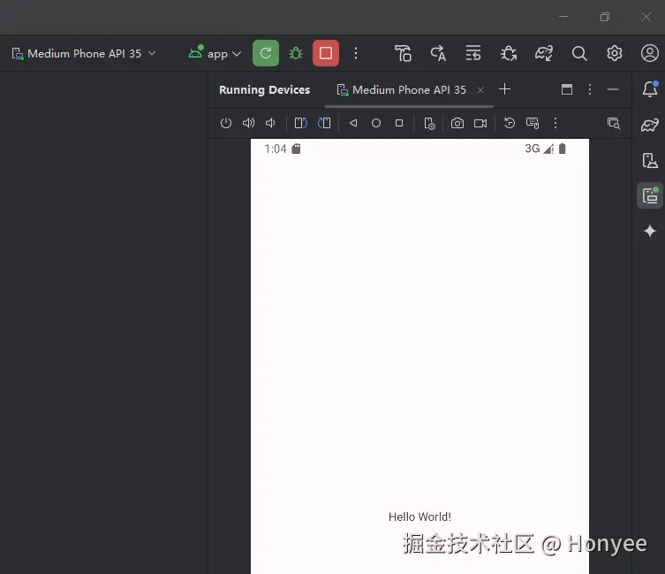Viewport: 665px width, 574px height.
Task: Open emulator snapshots icon
Action: pos(509,123)
